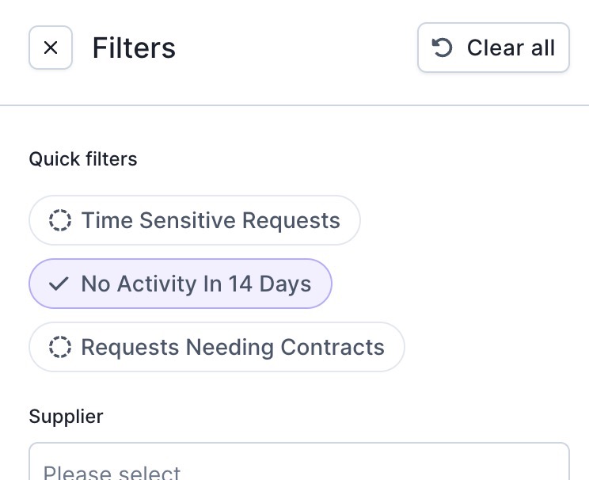The image size is (589, 480).
Task: Click the dashed circle icon beside Time Sensitive Requests
Action: (x=60, y=220)
